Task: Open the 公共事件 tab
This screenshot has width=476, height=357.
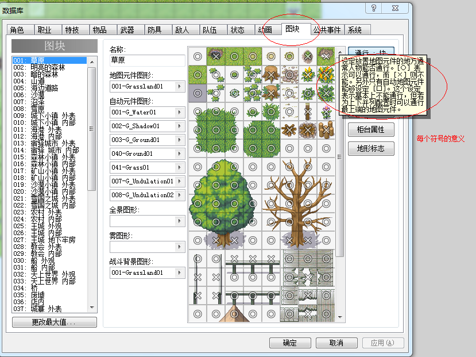Action: [327, 30]
